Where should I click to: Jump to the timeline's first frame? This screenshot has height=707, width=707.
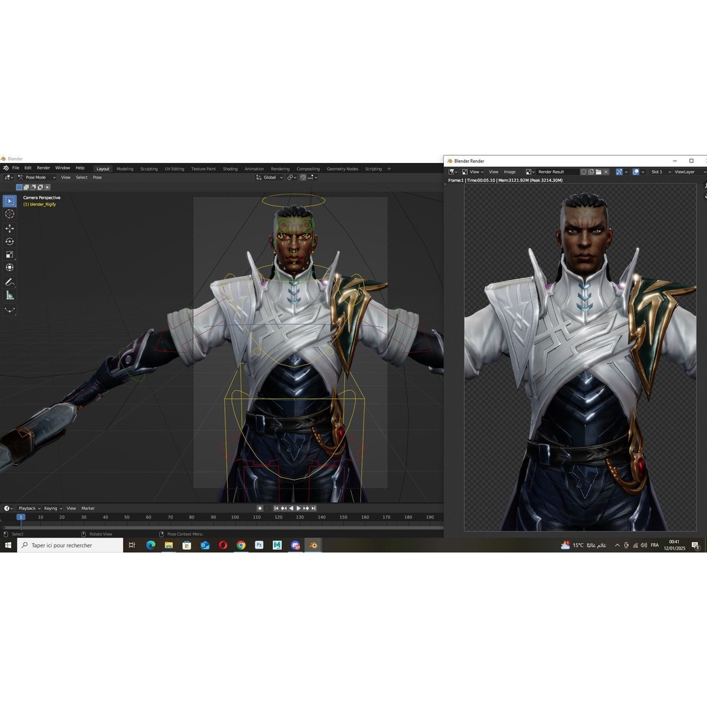(x=276, y=508)
